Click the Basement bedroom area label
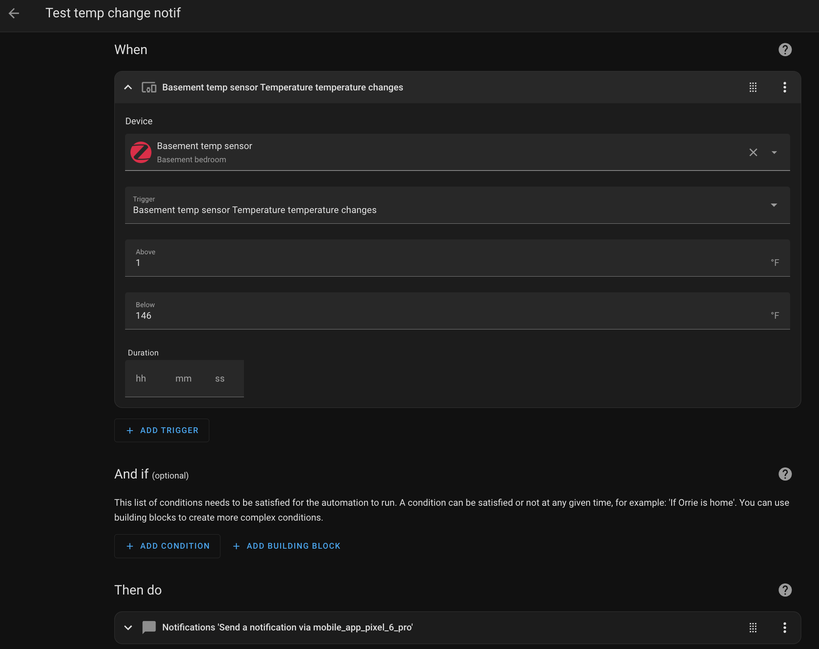 192,160
